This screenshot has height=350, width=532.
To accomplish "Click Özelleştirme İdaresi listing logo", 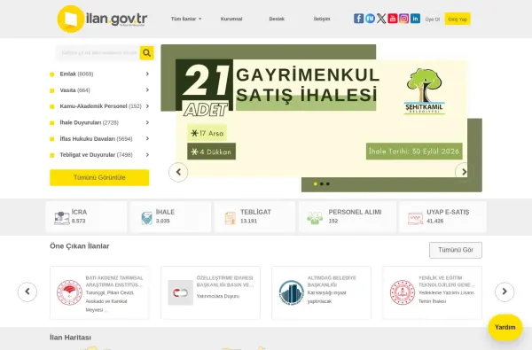I will pyautogui.click(x=181, y=292).
